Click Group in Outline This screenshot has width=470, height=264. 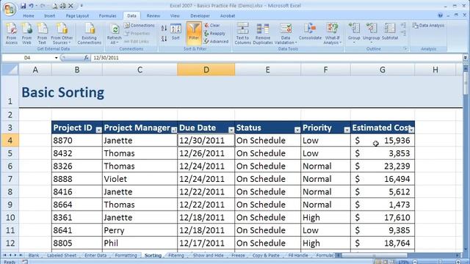coord(354,33)
